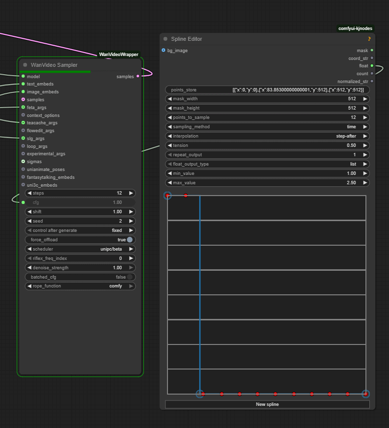Cycle interpolation to the next option
The image size is (389, 428).
(x=365, y=136)
